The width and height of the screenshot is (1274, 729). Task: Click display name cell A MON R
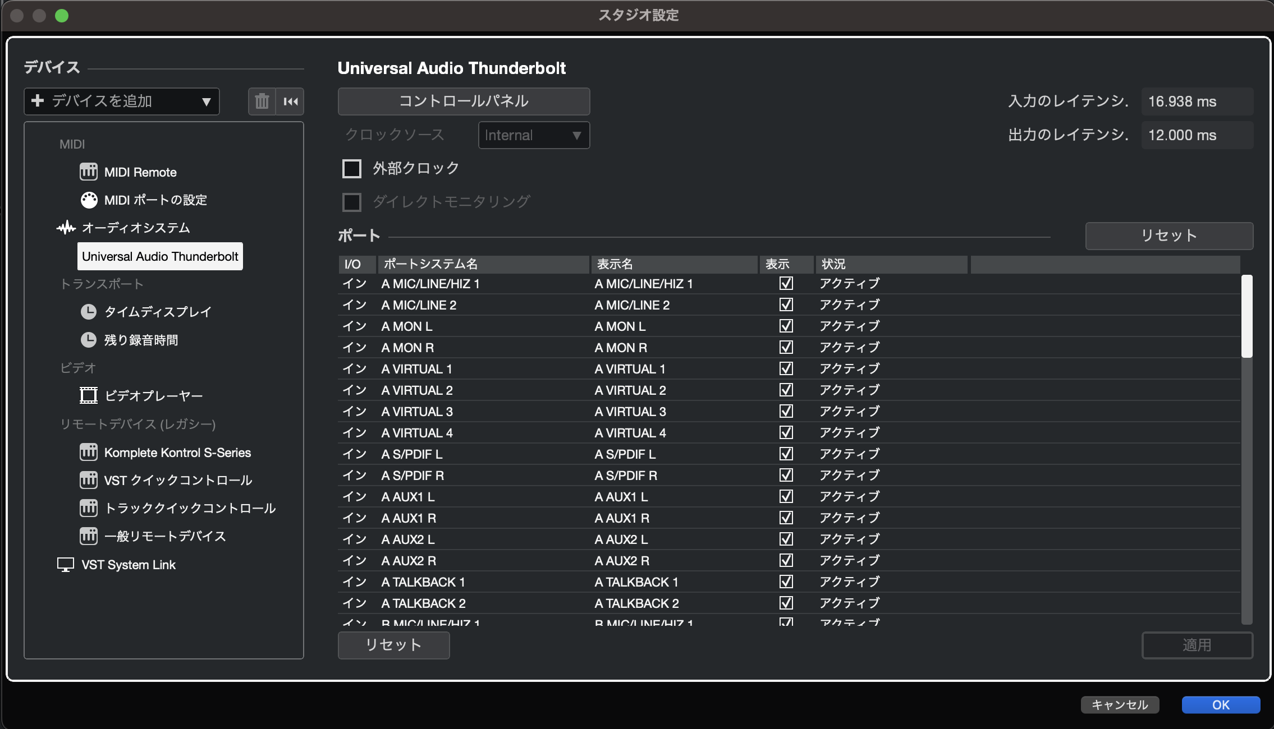[621, 348]
